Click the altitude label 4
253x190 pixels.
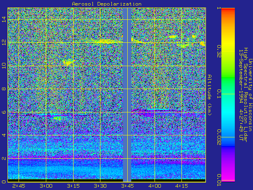click(x=4, y=135)
